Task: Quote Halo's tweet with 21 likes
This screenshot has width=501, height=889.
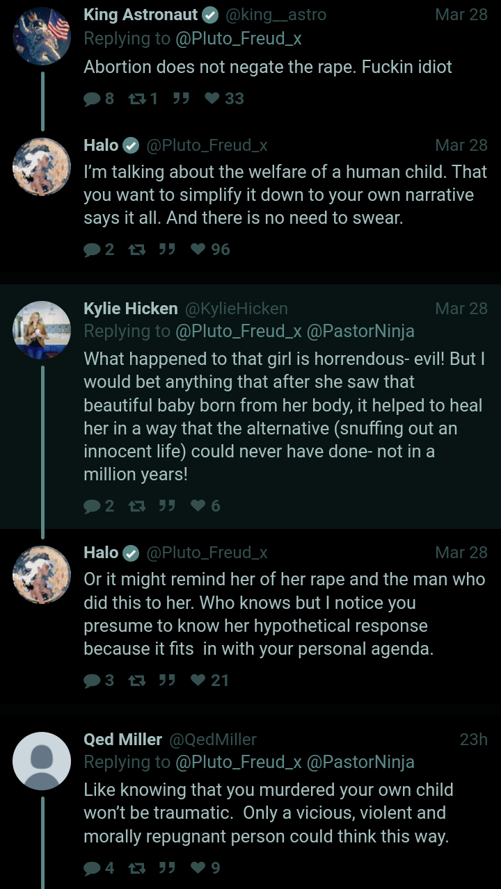Action: point(166,680)
